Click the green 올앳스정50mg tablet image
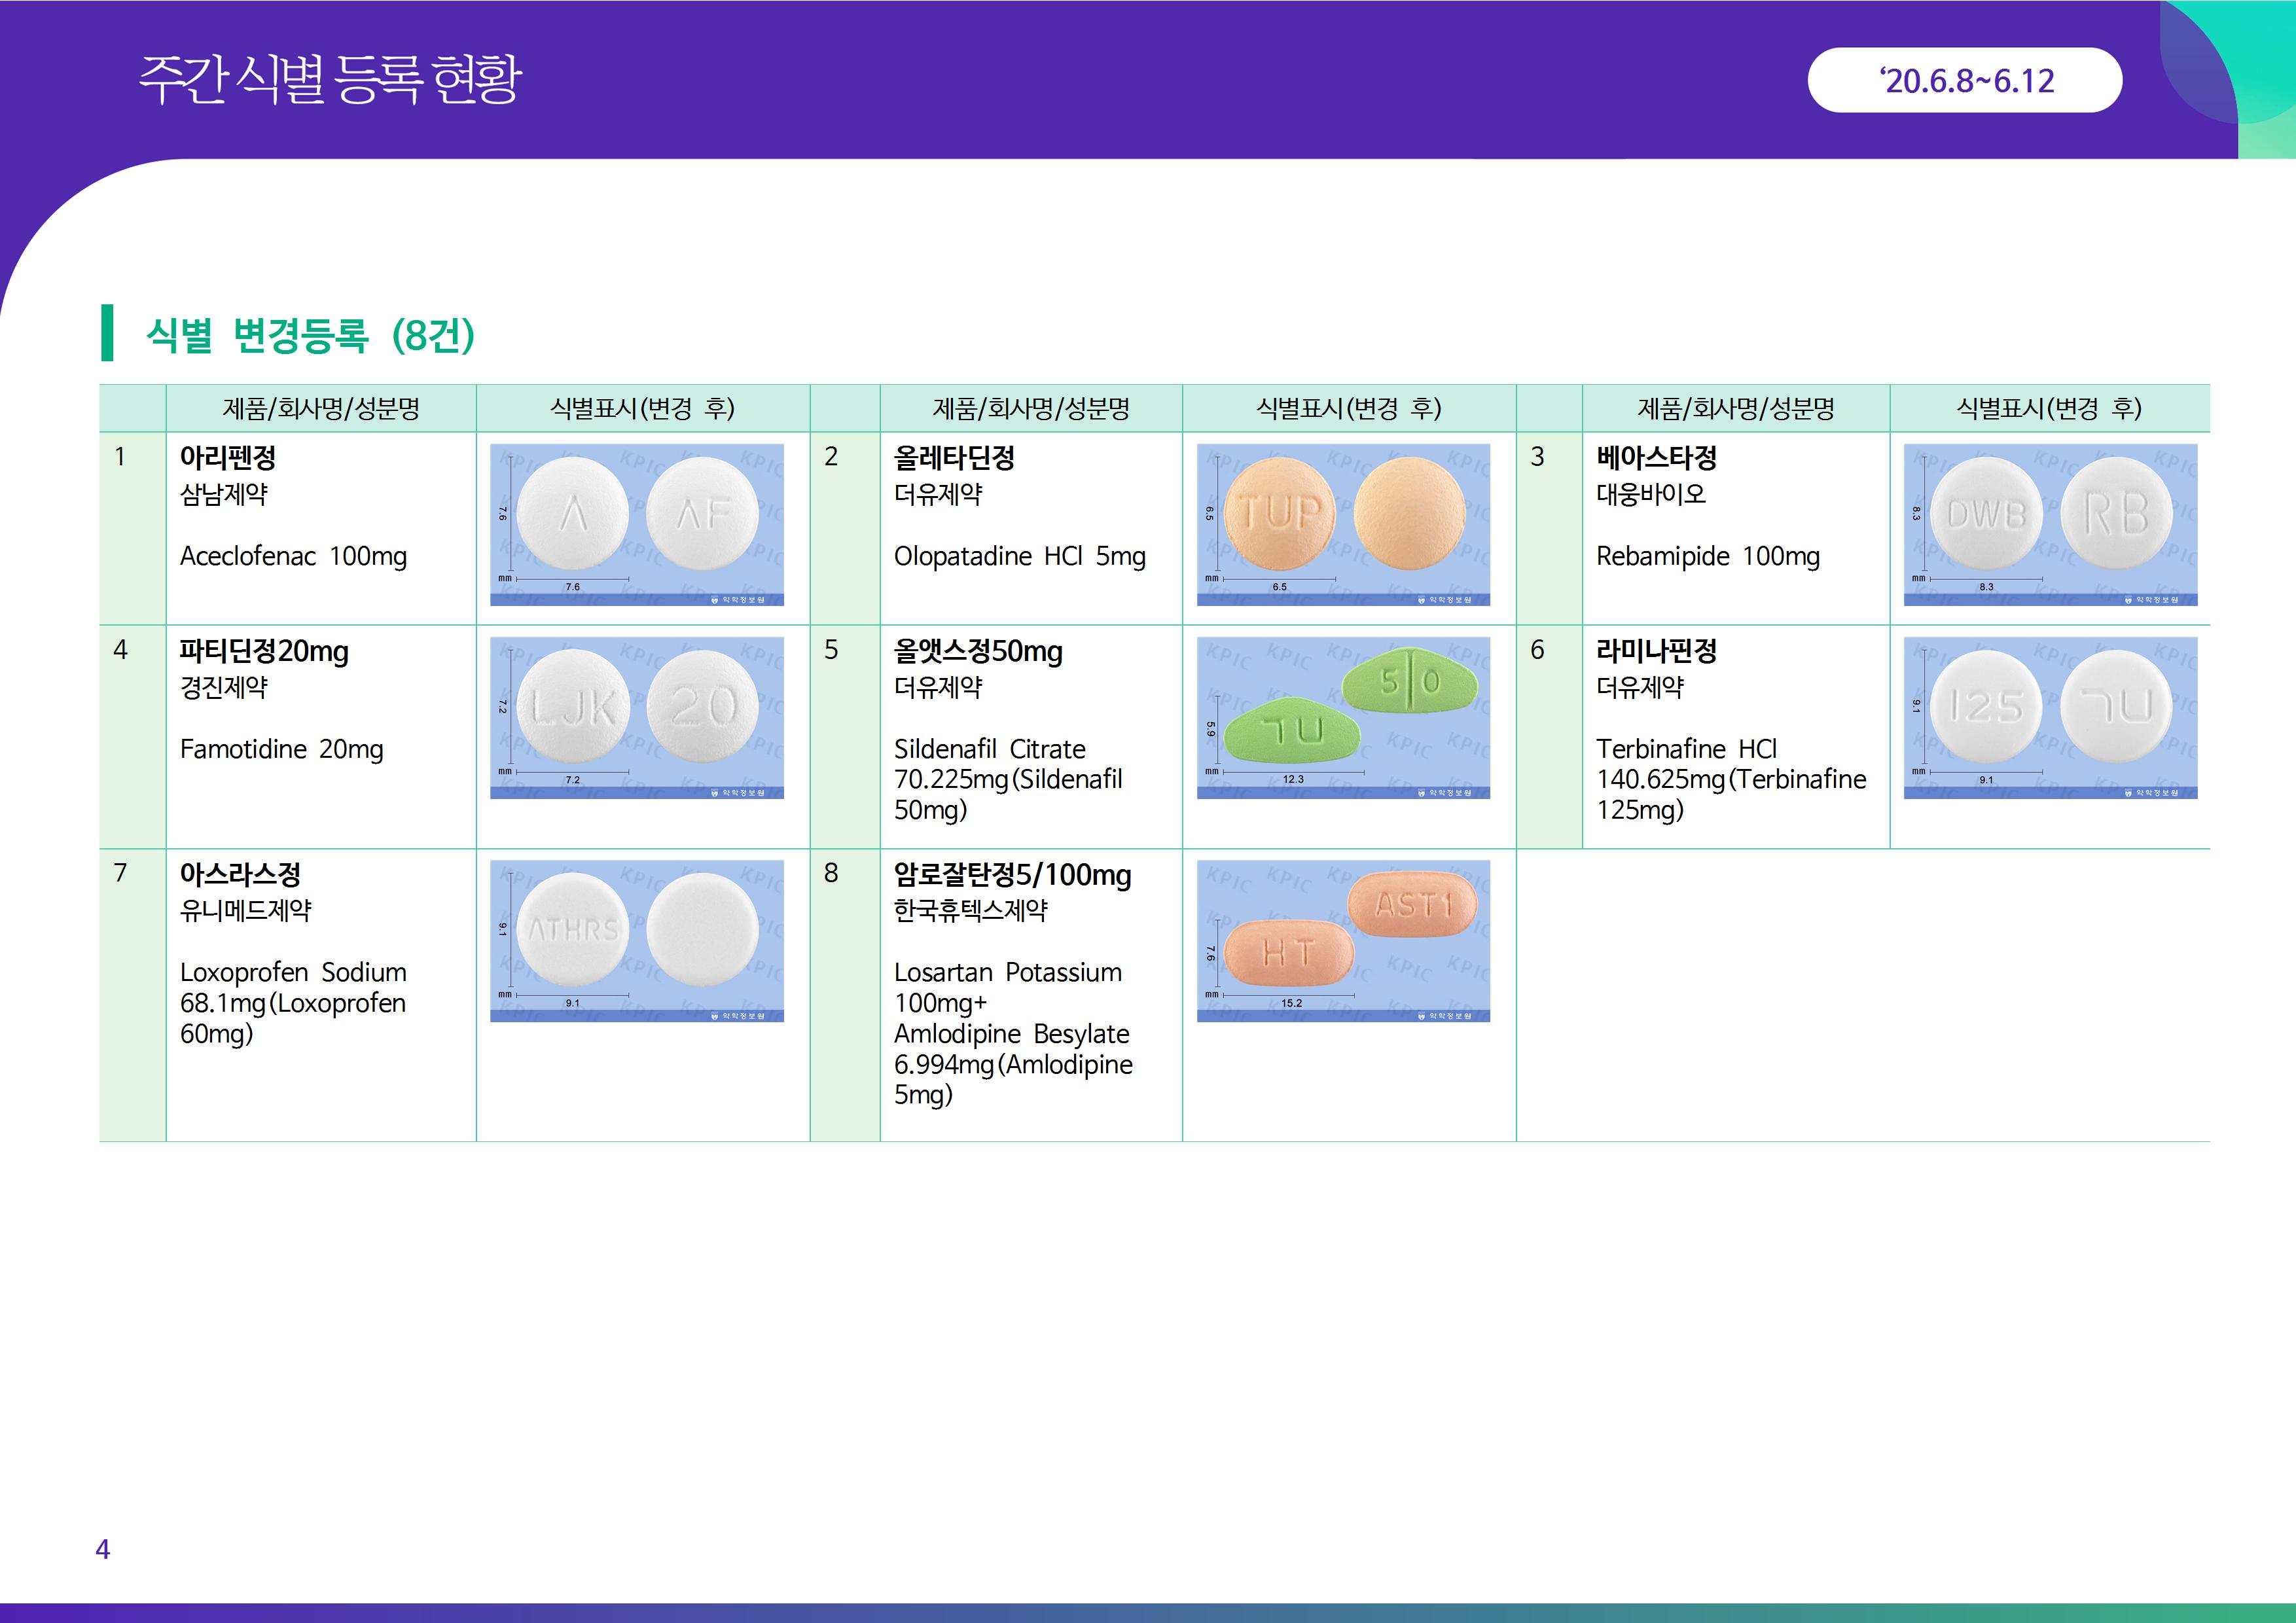Viewport: 2296px width, 1623px height. point(1342,717)
